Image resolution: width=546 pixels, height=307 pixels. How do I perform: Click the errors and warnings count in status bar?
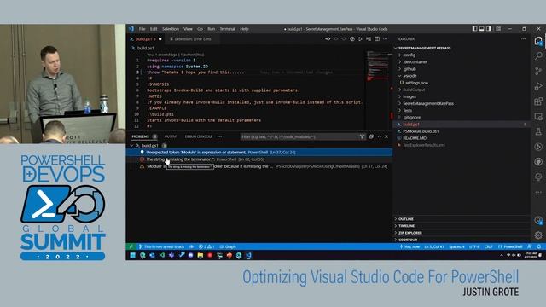(x=206, y=246)
